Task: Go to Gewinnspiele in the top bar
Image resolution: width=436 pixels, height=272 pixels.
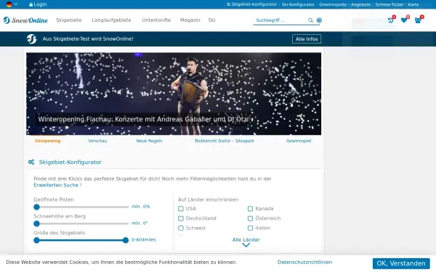Action: point(333,4)
